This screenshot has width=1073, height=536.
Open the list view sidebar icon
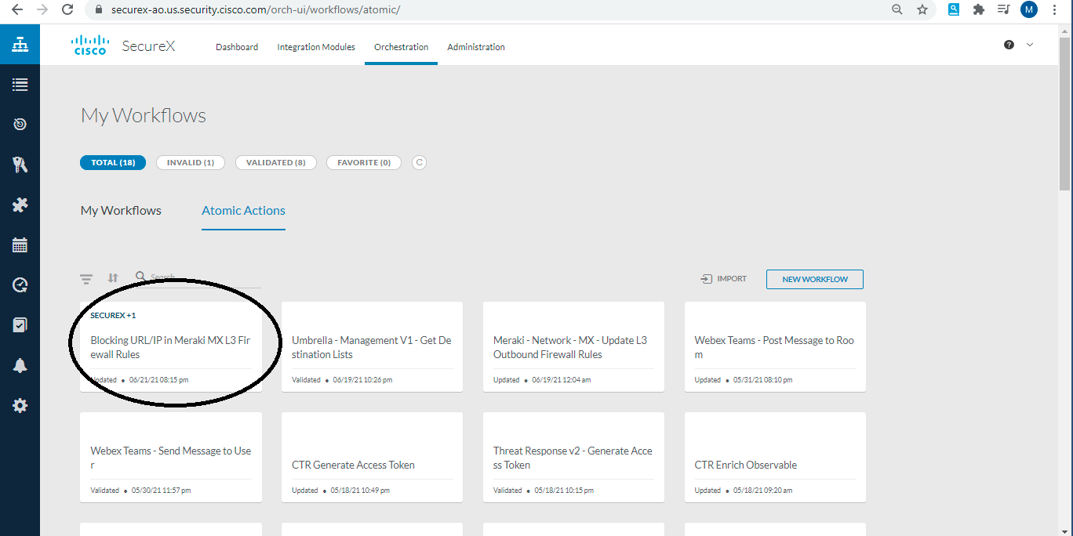click(x=20, y=85)
